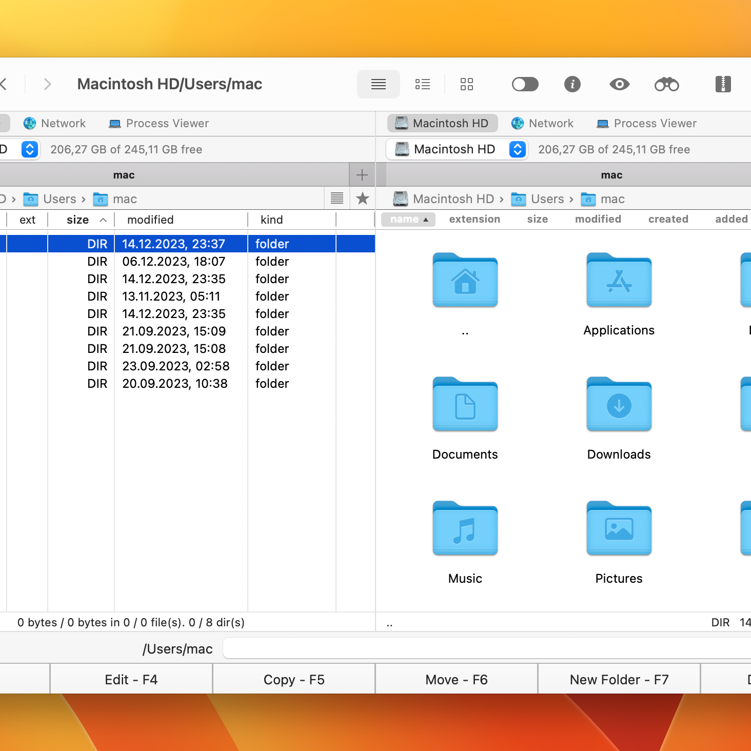Sort left panel by kind column
The height and width of the screenshot is (751, 751).
[x=292, y=220]
